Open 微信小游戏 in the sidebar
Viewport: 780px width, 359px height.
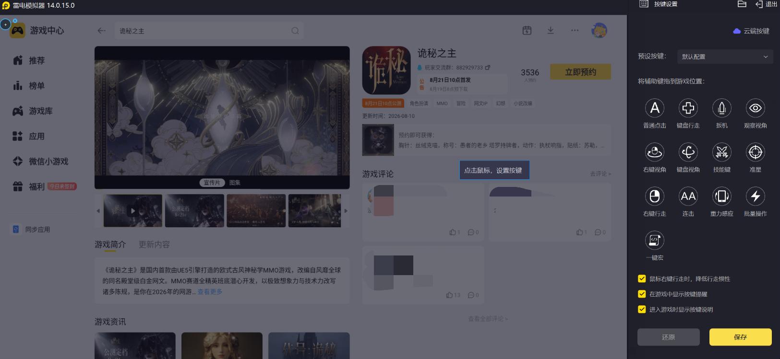[x=40, y=162]
